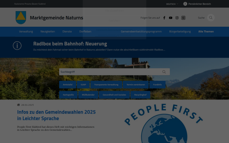Expand the DEUTSCH language dropdown
229x143 pixels.
tap(172, 4)
